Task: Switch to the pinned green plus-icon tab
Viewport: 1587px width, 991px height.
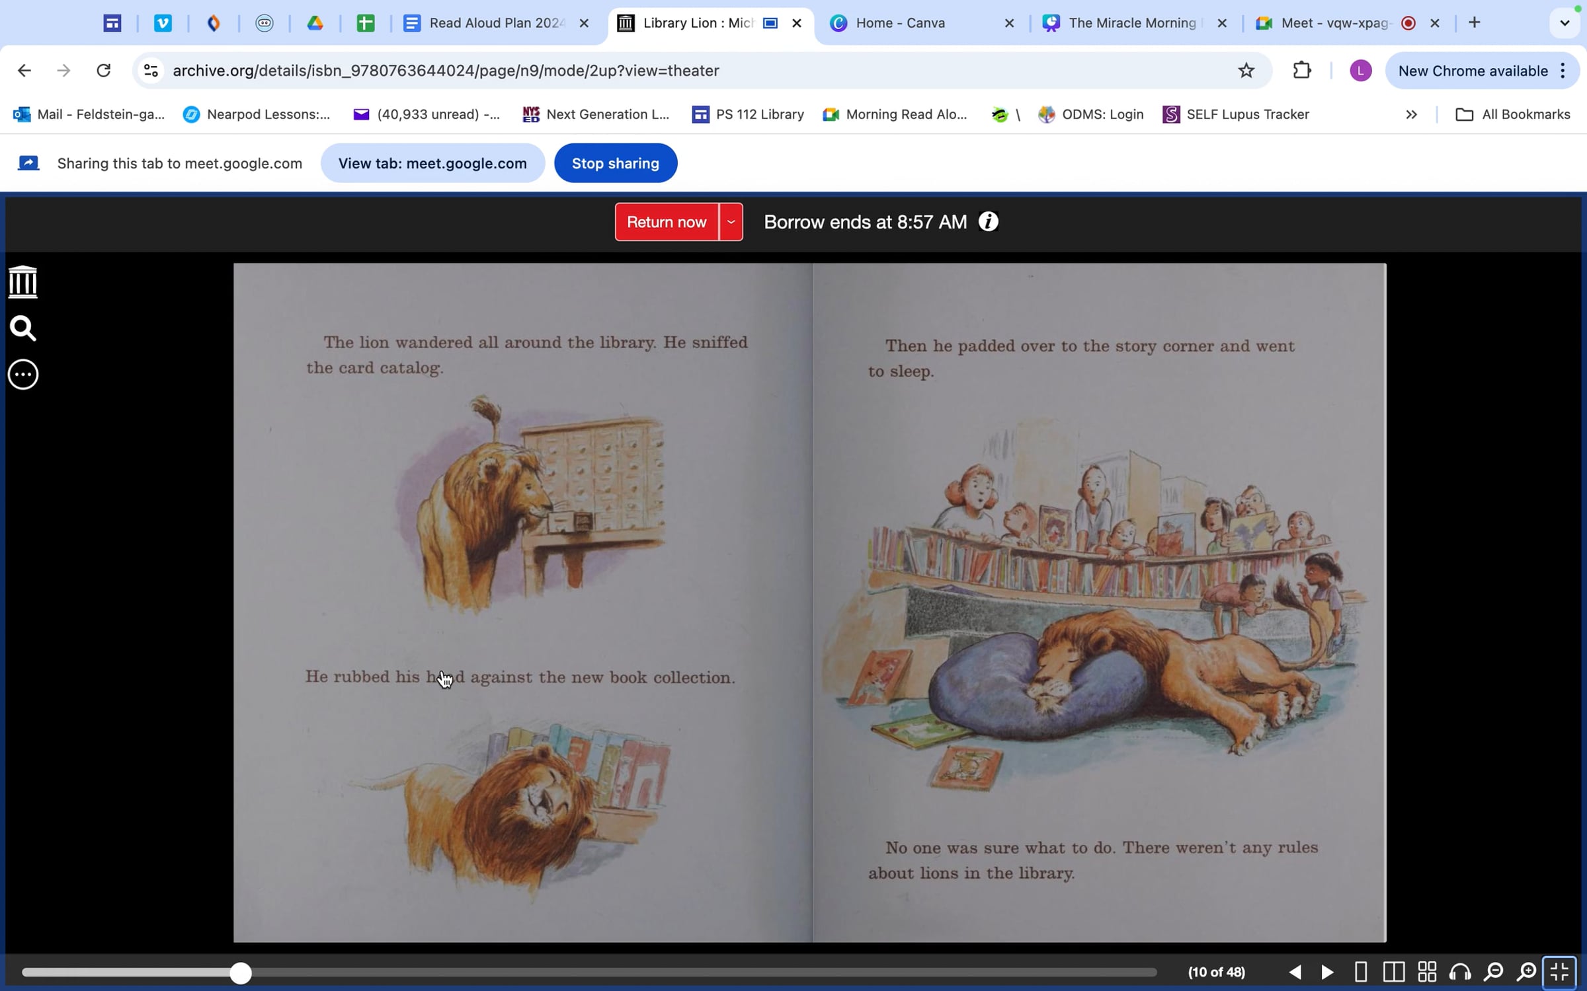Action: pyautogui.click(x=366, y=23)
